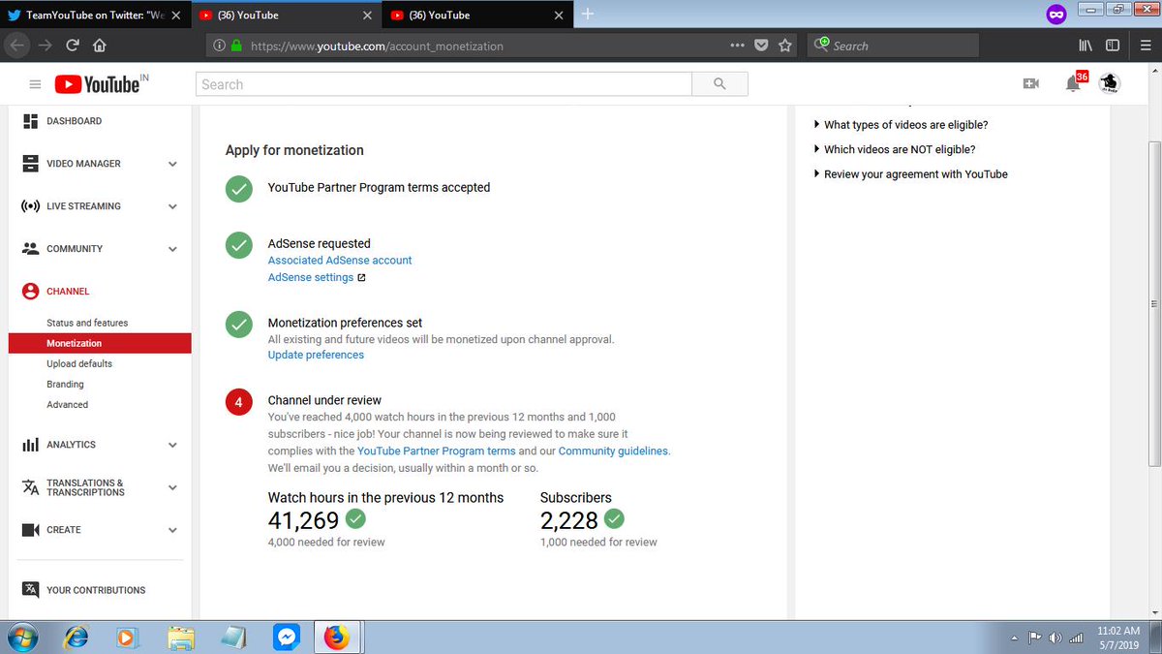Open the Windows Start menu
The width and height of the screenshot is (1162, 654).
tap(21, 638)
